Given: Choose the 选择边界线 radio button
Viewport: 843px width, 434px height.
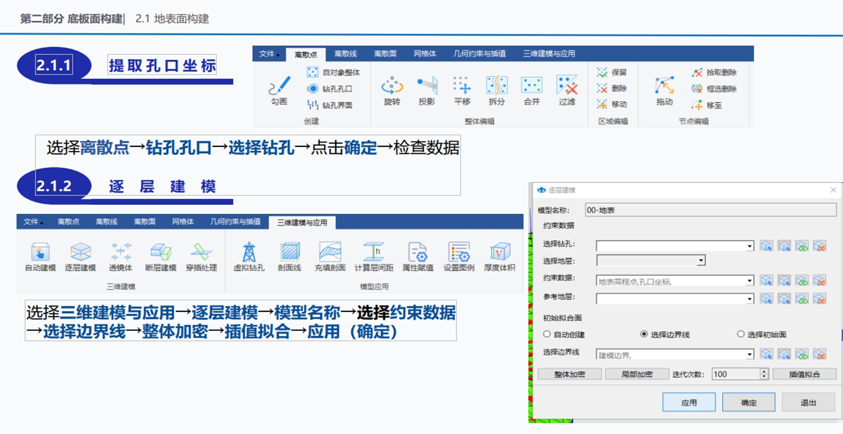Looking at the screenshot, I should pyautogui.click(x=644, y=334).
